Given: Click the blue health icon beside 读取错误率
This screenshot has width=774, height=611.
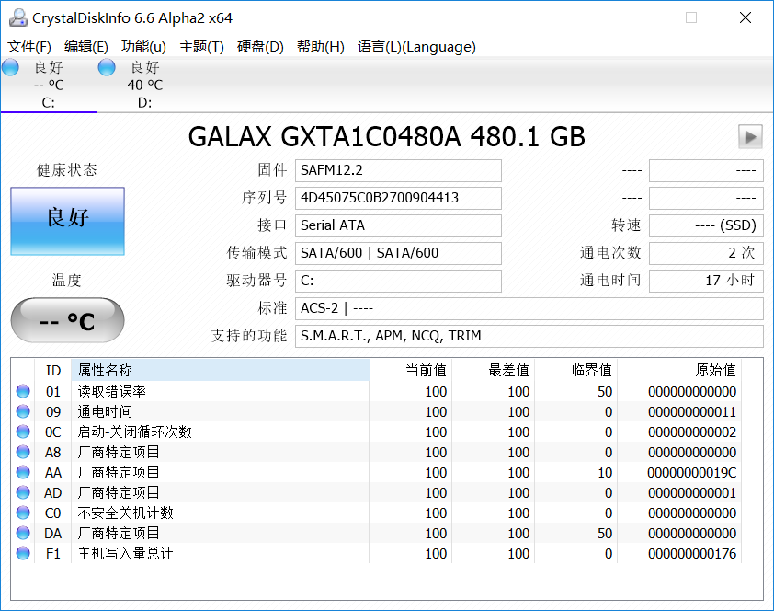Looking at the screenshot, I should pyautogui.click(x=22, y=391).
